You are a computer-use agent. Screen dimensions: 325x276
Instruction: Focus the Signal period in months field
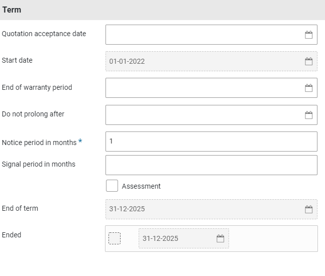[x=211, y=165]
